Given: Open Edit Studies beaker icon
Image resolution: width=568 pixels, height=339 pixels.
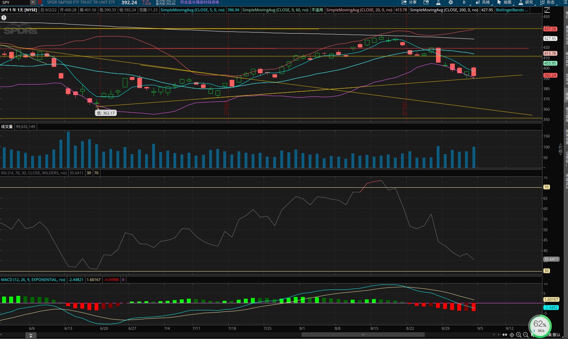Looking at the screenshot, I should point(438,2).
